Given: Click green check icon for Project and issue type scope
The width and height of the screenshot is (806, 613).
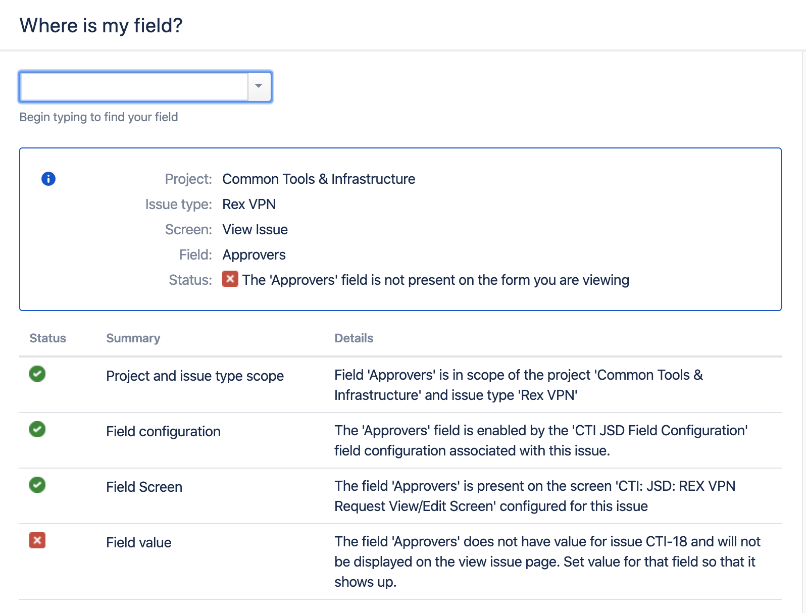Looking at the screenshot, I should coord(37,374).
